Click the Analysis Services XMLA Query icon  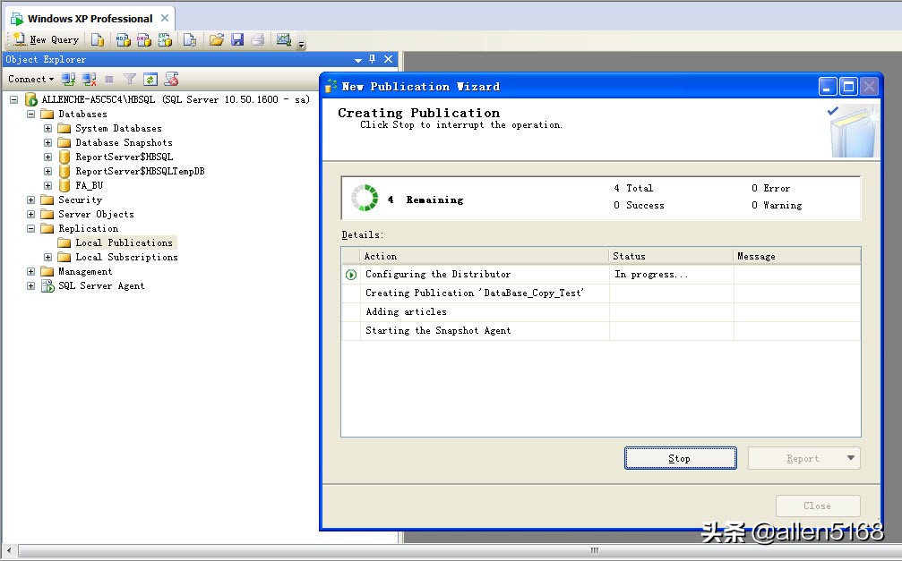click(x=165, y=39)
